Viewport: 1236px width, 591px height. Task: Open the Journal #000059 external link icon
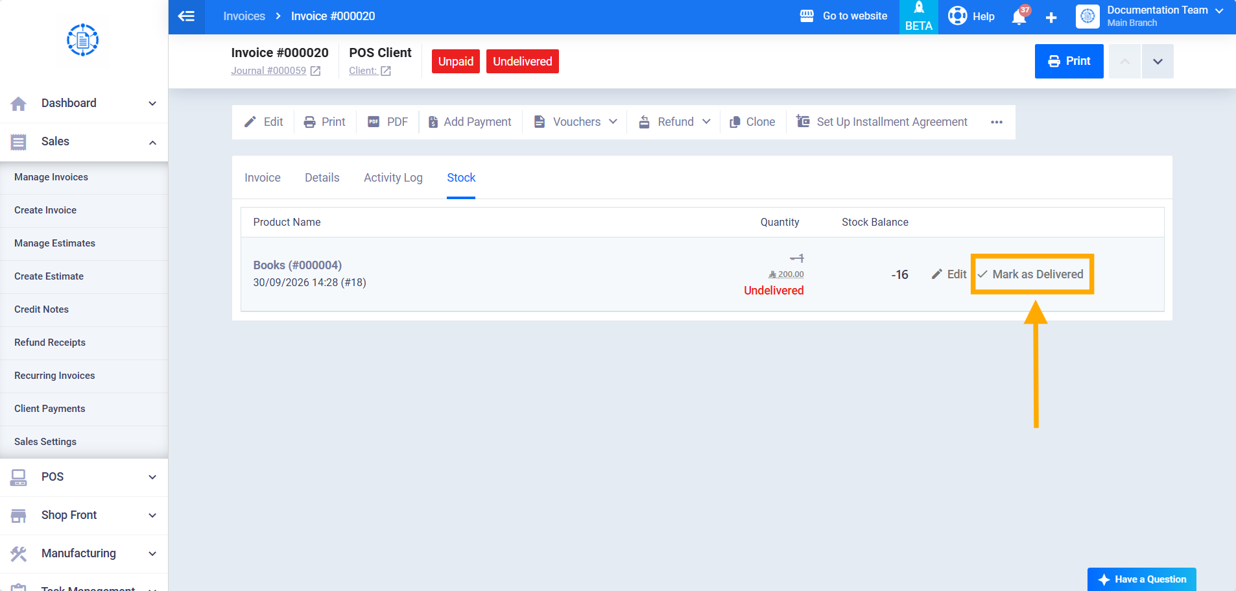[x=315, y=71]
